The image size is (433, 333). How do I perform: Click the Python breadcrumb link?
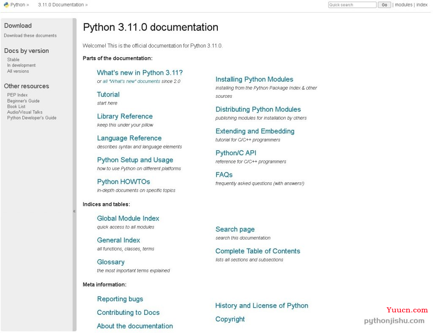pos(18,5)
